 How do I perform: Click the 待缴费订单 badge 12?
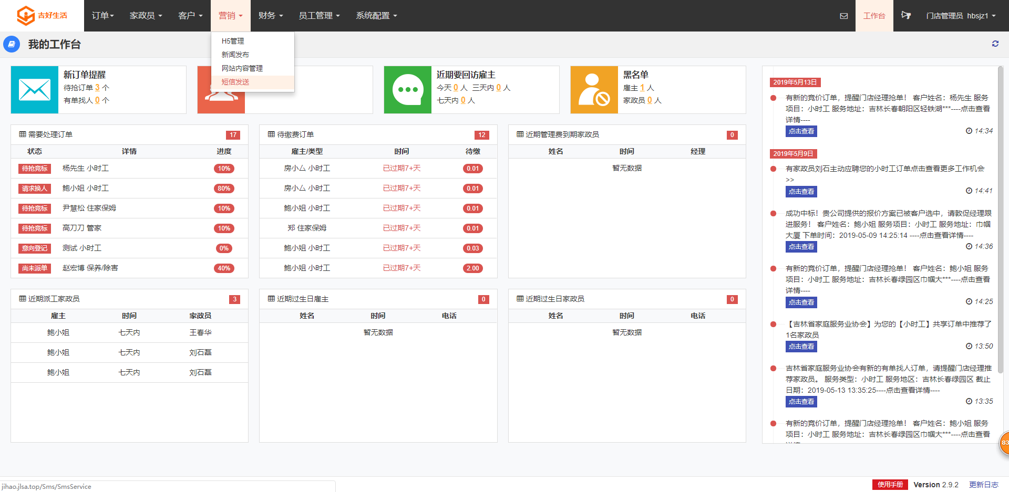[481, 135]
